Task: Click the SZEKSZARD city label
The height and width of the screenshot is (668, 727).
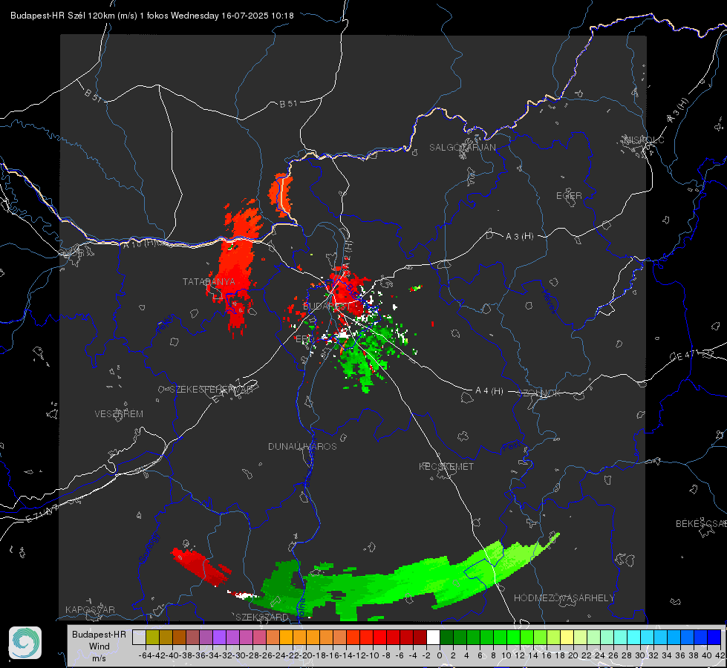Action: point(262,617)
